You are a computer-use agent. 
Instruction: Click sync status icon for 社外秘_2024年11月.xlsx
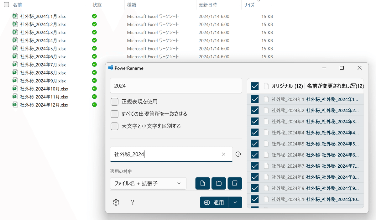click(x=94, y=97)
